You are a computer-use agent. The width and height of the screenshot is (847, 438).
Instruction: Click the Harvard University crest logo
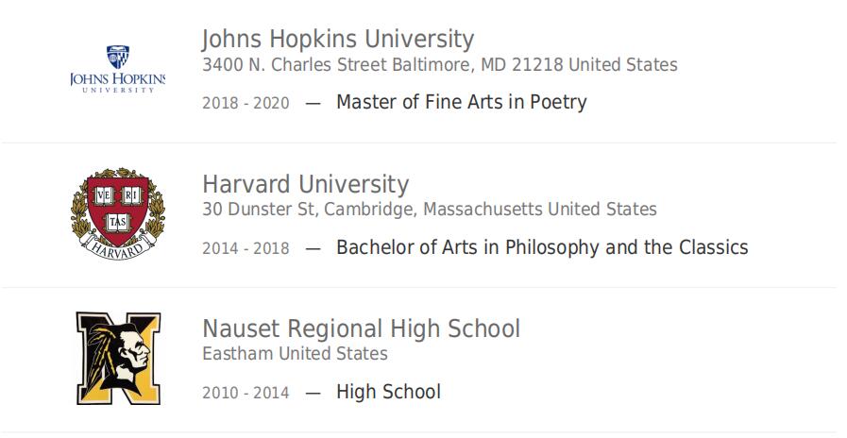(118, 214)
